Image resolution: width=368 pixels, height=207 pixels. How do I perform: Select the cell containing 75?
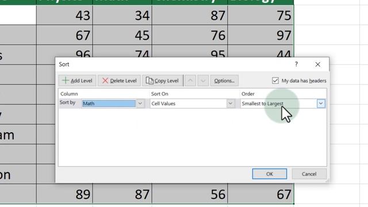click(260, 15)
